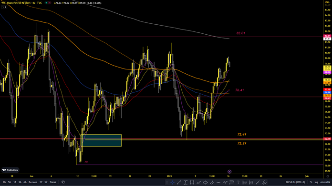Set the range to 6A
This screenshot has height=186, width=332.
pyautogui.click(x=25, y=182)
